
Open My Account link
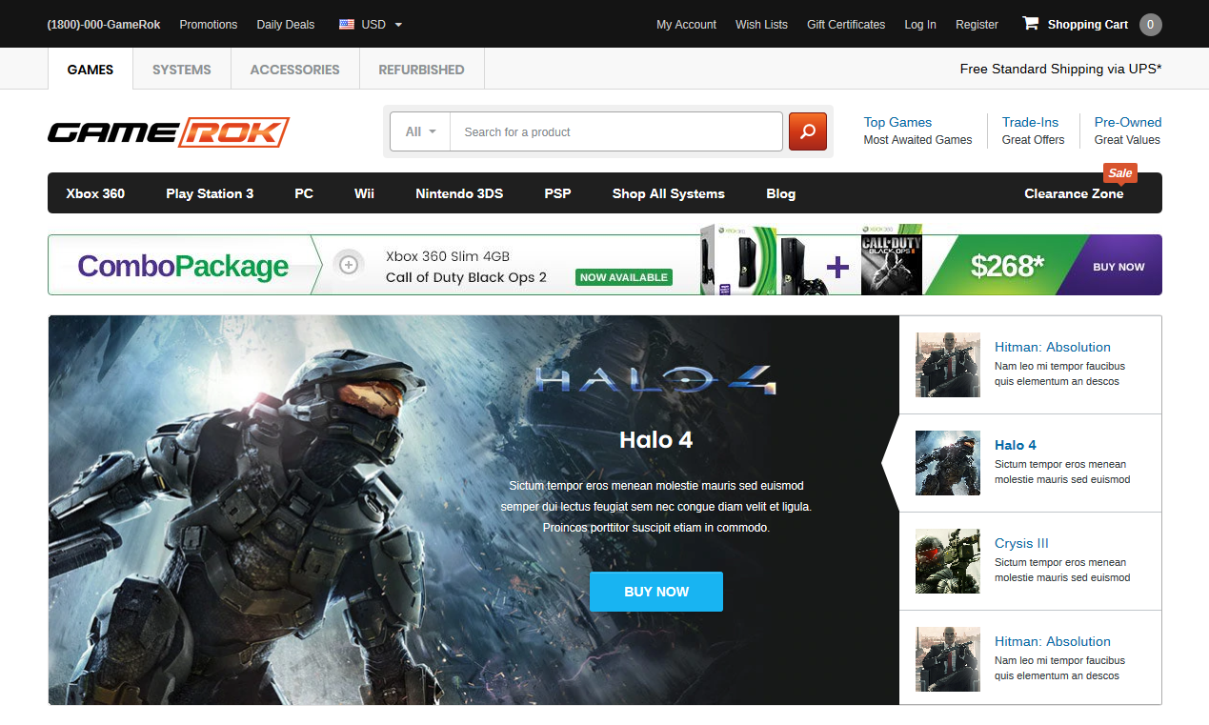686,25
